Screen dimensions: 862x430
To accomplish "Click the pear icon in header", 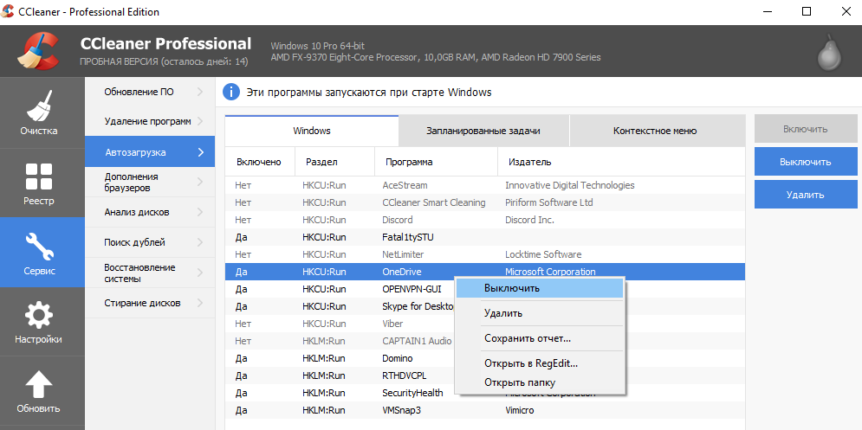I will [829, 53].
